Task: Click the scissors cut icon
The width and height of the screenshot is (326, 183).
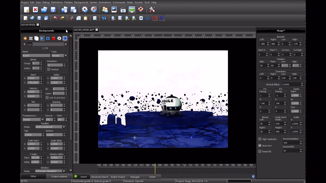Action: click(x=71, y=18)
